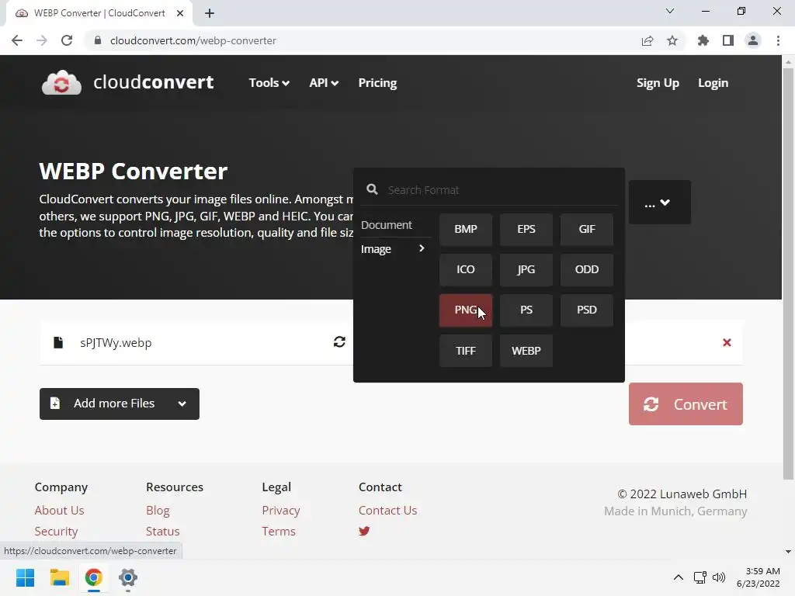This screenshot has height=596, width=795.
Task: Expand the API dropdown menu
Action: click(x=324, y=82)
